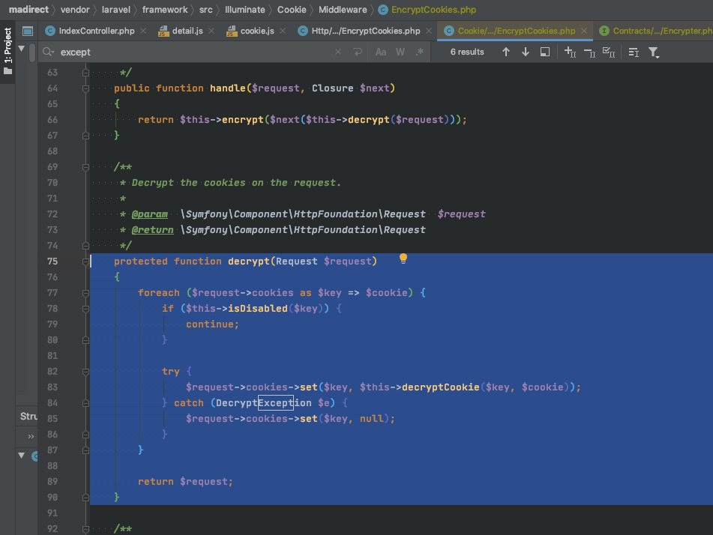
Task: Go to previous search occurrence
Action: pyautogui.click(x=505, y=52)
